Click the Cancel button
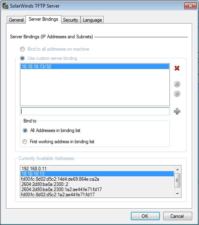 (177, 216)
